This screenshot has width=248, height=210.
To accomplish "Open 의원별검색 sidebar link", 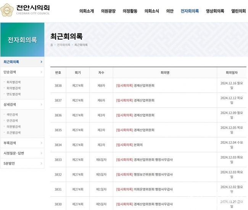I will pos(14,127).
